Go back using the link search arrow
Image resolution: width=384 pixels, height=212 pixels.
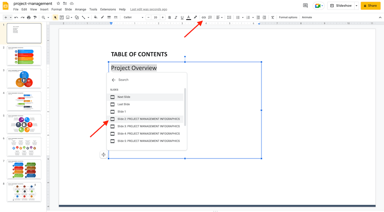(113, 80)
